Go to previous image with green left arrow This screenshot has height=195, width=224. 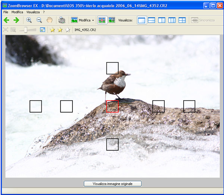tap(6, 20)
